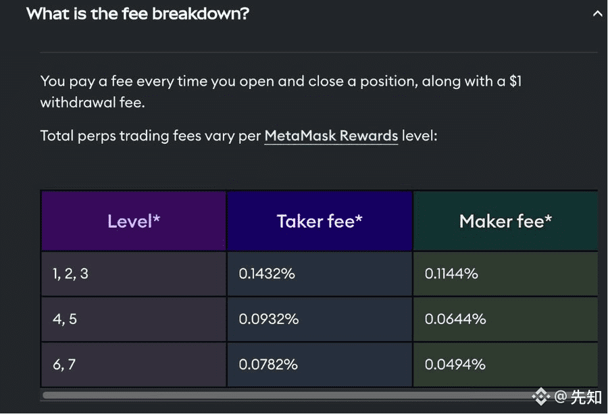Click the "@先知" watermark username

coord(578,396)
